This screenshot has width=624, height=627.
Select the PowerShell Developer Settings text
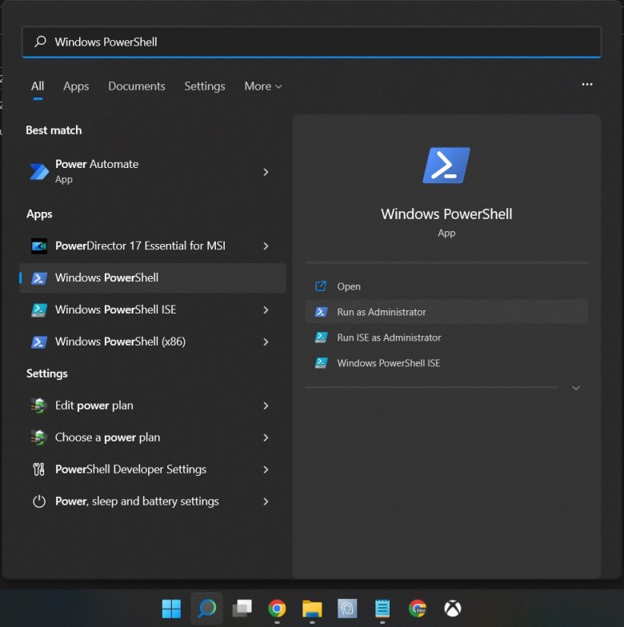(131, 470)
